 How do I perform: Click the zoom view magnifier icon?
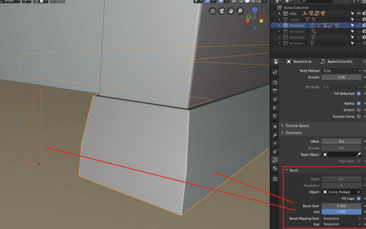pyautogui.click(x=240, y=11)
